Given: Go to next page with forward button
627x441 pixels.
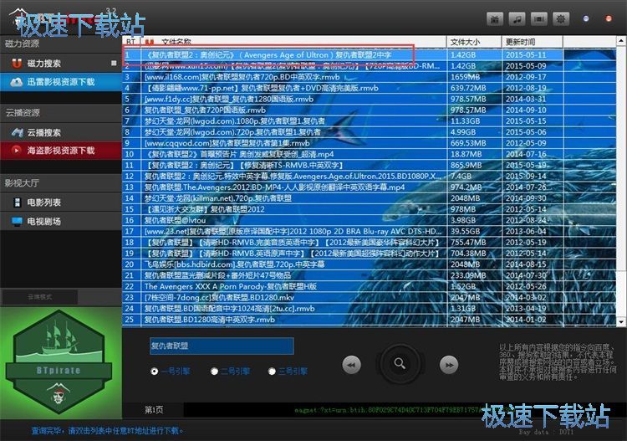Looking at the screenshot, I should point(449,364).
